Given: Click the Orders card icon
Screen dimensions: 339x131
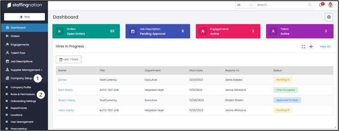Looking at the screenshot, I should [60, 31].
